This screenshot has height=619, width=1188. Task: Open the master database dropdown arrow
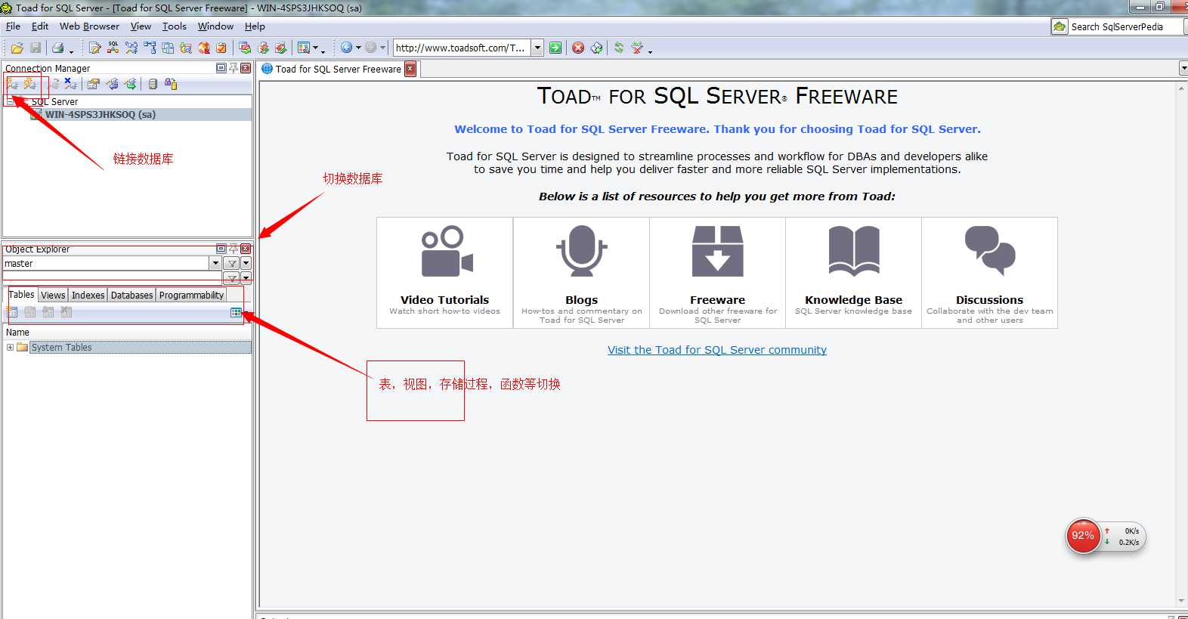click(215, 264)
